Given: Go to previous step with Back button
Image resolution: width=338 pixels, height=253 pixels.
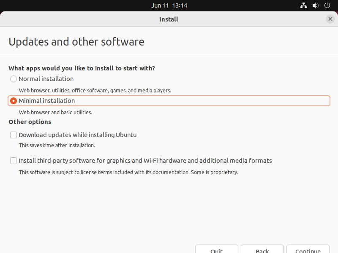Looking at the screenshot, I should click(262, 249).
